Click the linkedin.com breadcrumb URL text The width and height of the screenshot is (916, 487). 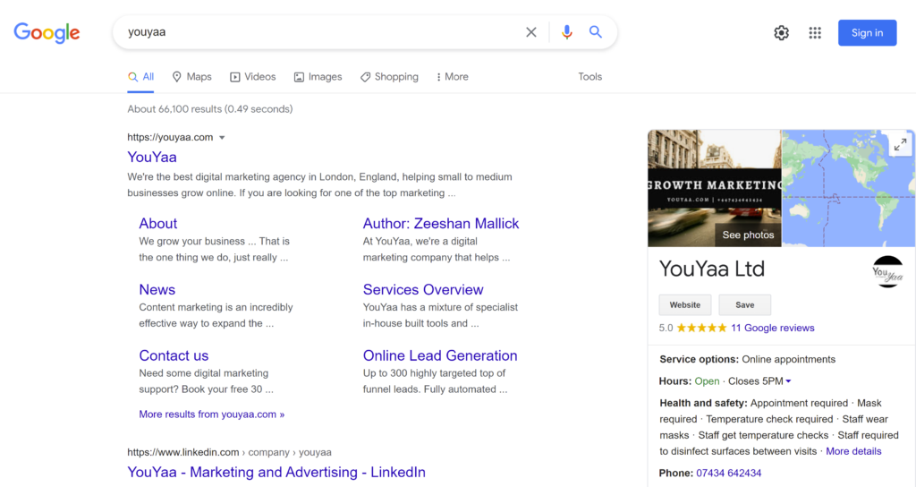click(x=229, y=452)
